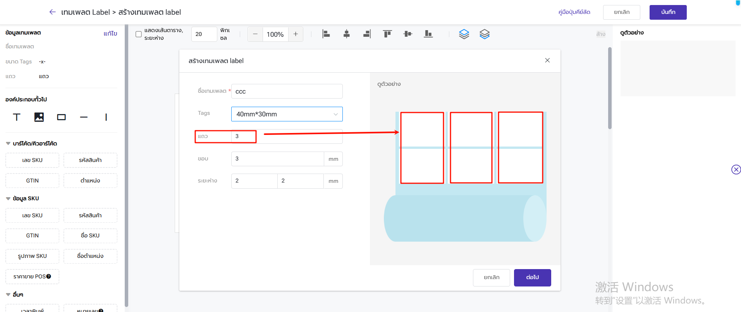741x312 pixels.
Task: Collapse the บาร์โค้ด/คิวอาร์โค้ด section
Action: 8,143
